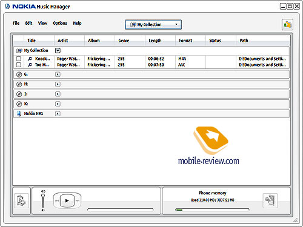This screenshot has width=303, height=227.
Task: Adjust the volume slider handle
Action: tap(43, 196)
